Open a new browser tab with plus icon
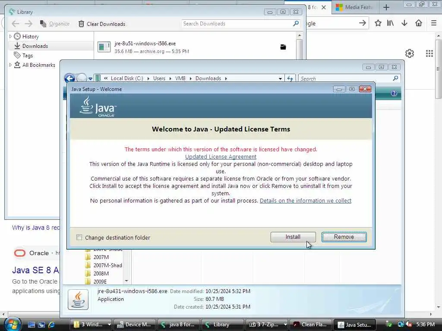The image size is (442, 331). point(386,8)
